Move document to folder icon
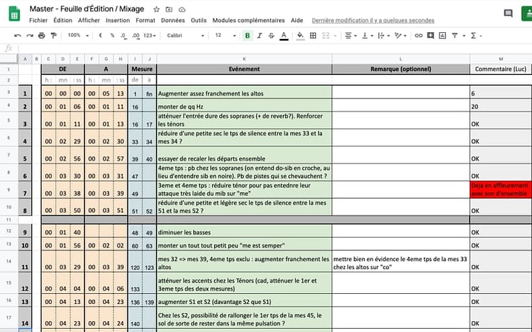 (169, 9)
